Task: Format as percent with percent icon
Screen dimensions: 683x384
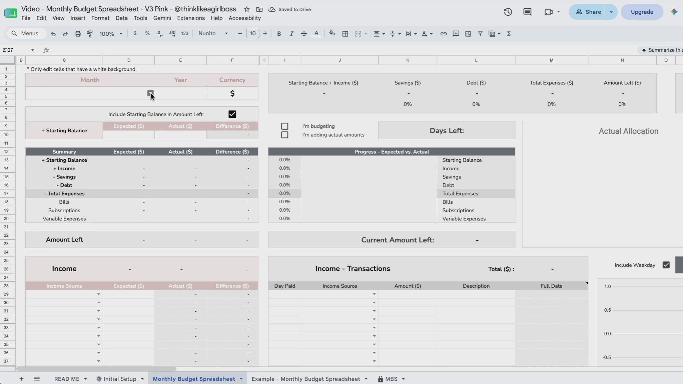Action: pos(147,33)
